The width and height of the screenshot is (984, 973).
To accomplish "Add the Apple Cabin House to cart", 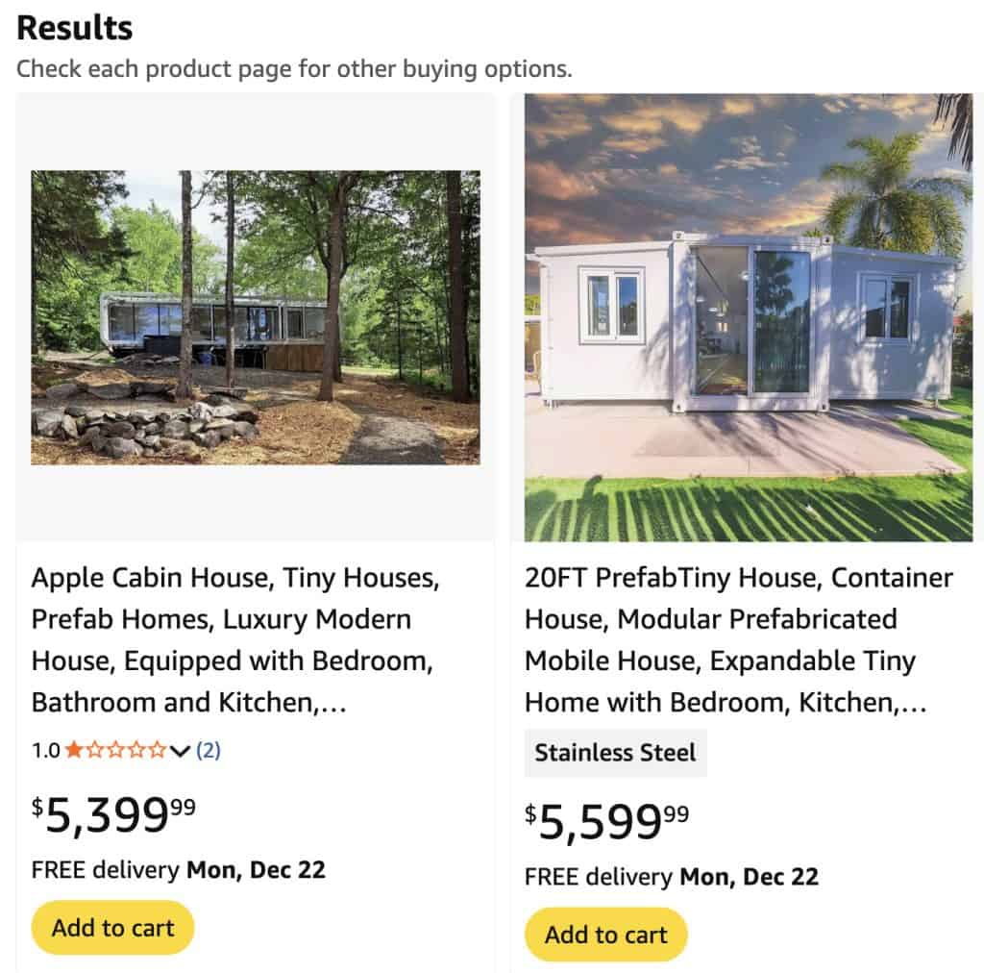I will [112, 927].
